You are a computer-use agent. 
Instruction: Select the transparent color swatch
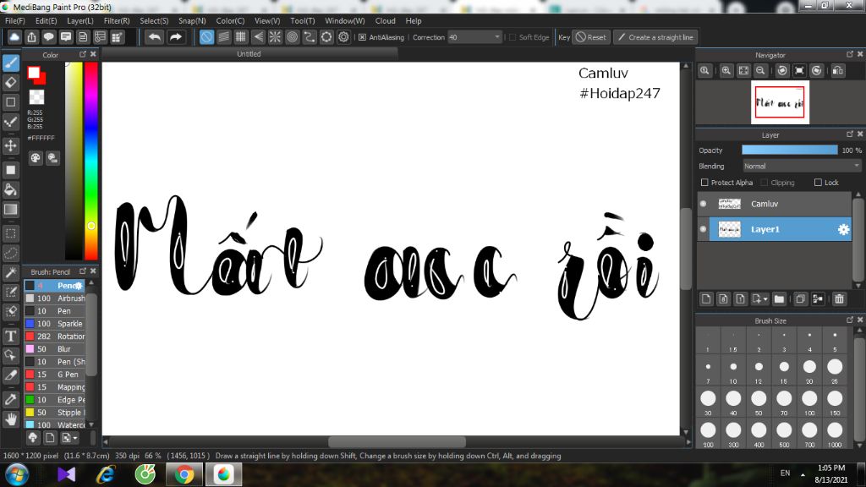point(37,97)
